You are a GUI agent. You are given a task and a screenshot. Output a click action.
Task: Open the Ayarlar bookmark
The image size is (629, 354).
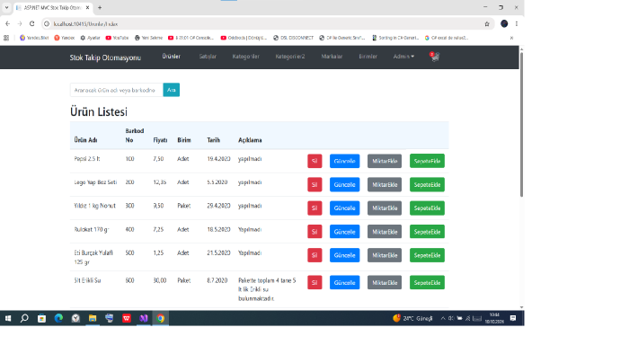tap(90, 38)
